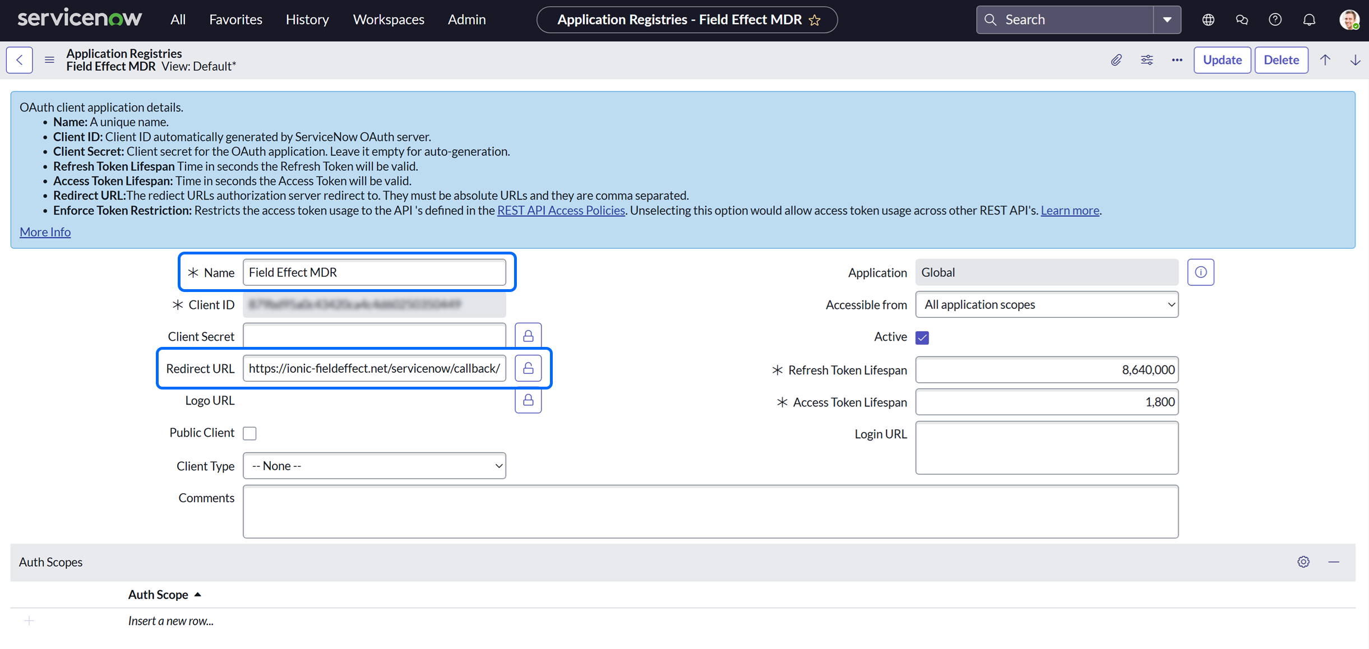This screenshot has height=649, width=1369.
Task: Expand the Accessible from dropdown
Action: [x=1046, y=304]
